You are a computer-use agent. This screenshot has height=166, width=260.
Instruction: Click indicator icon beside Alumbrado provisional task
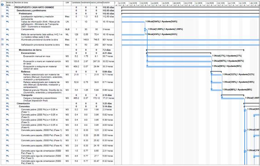[x=2, y=39]
